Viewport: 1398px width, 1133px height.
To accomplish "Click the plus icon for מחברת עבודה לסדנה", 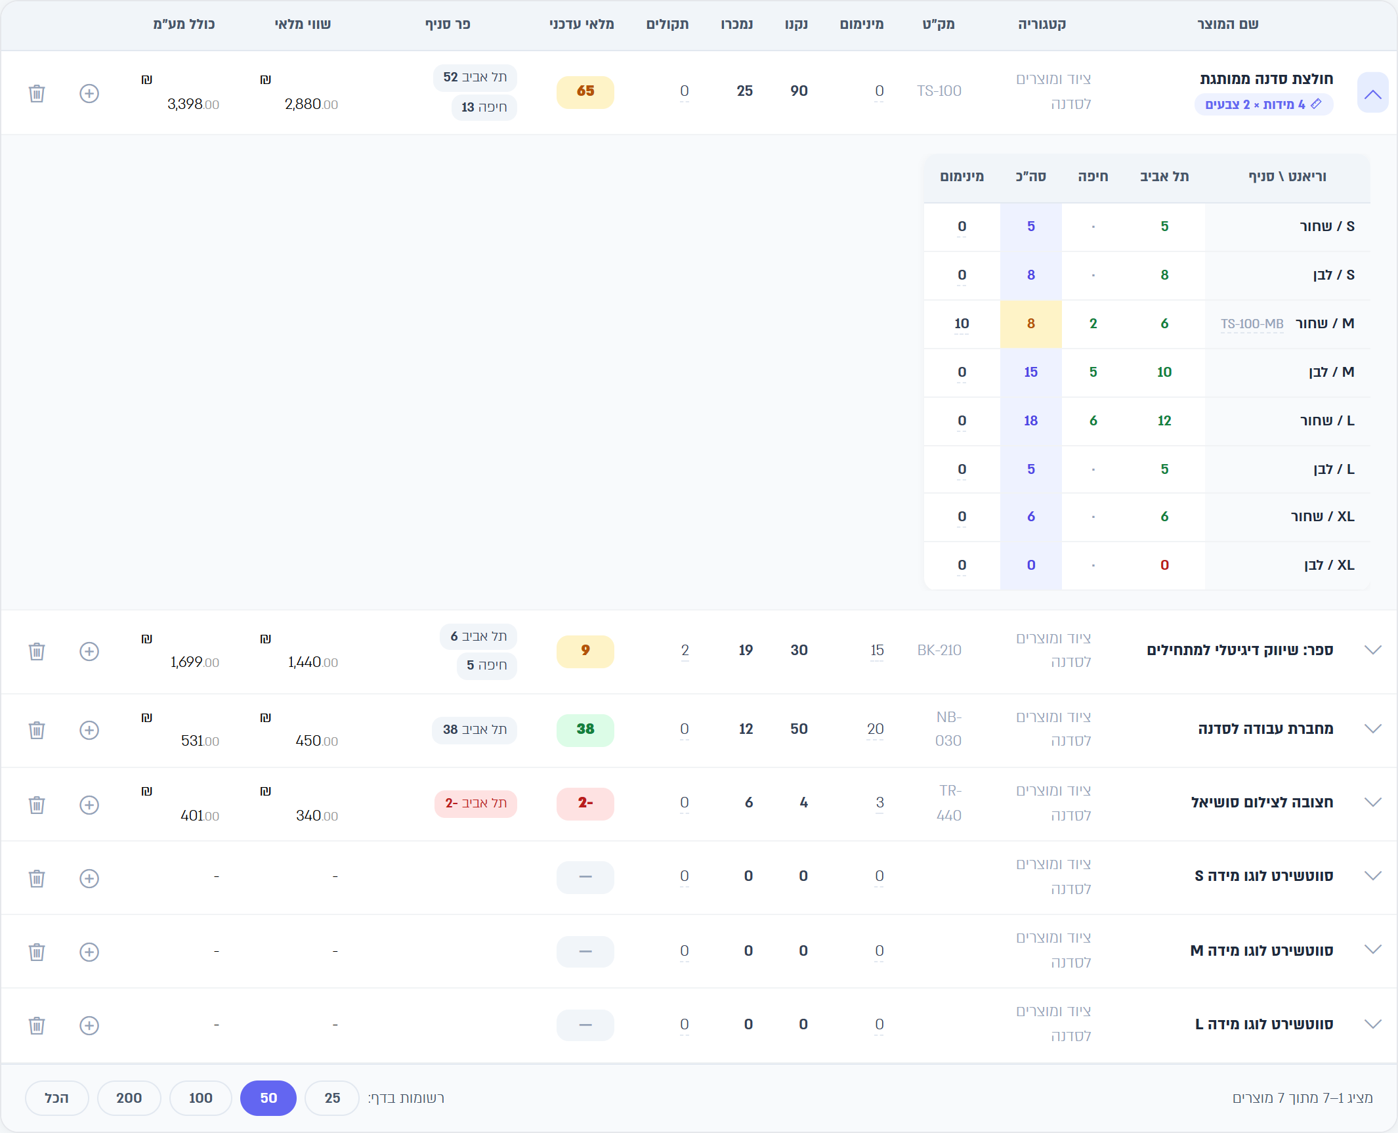I will 89,730.
